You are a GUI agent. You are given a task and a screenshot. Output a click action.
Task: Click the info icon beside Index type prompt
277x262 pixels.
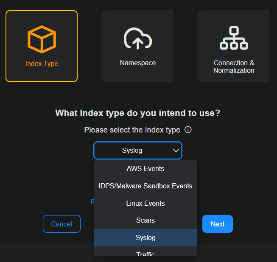point(188,130)
